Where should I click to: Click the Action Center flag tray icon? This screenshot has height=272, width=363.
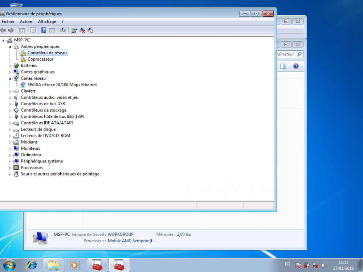298,265
